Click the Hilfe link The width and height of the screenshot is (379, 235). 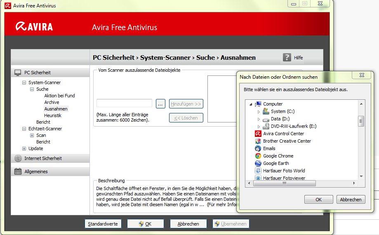[298, 58]
